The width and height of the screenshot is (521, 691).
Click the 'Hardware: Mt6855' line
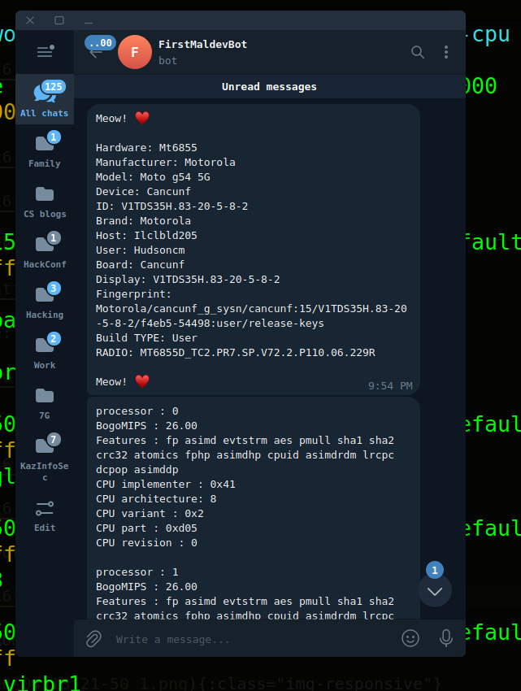click(x=146, y=148)
